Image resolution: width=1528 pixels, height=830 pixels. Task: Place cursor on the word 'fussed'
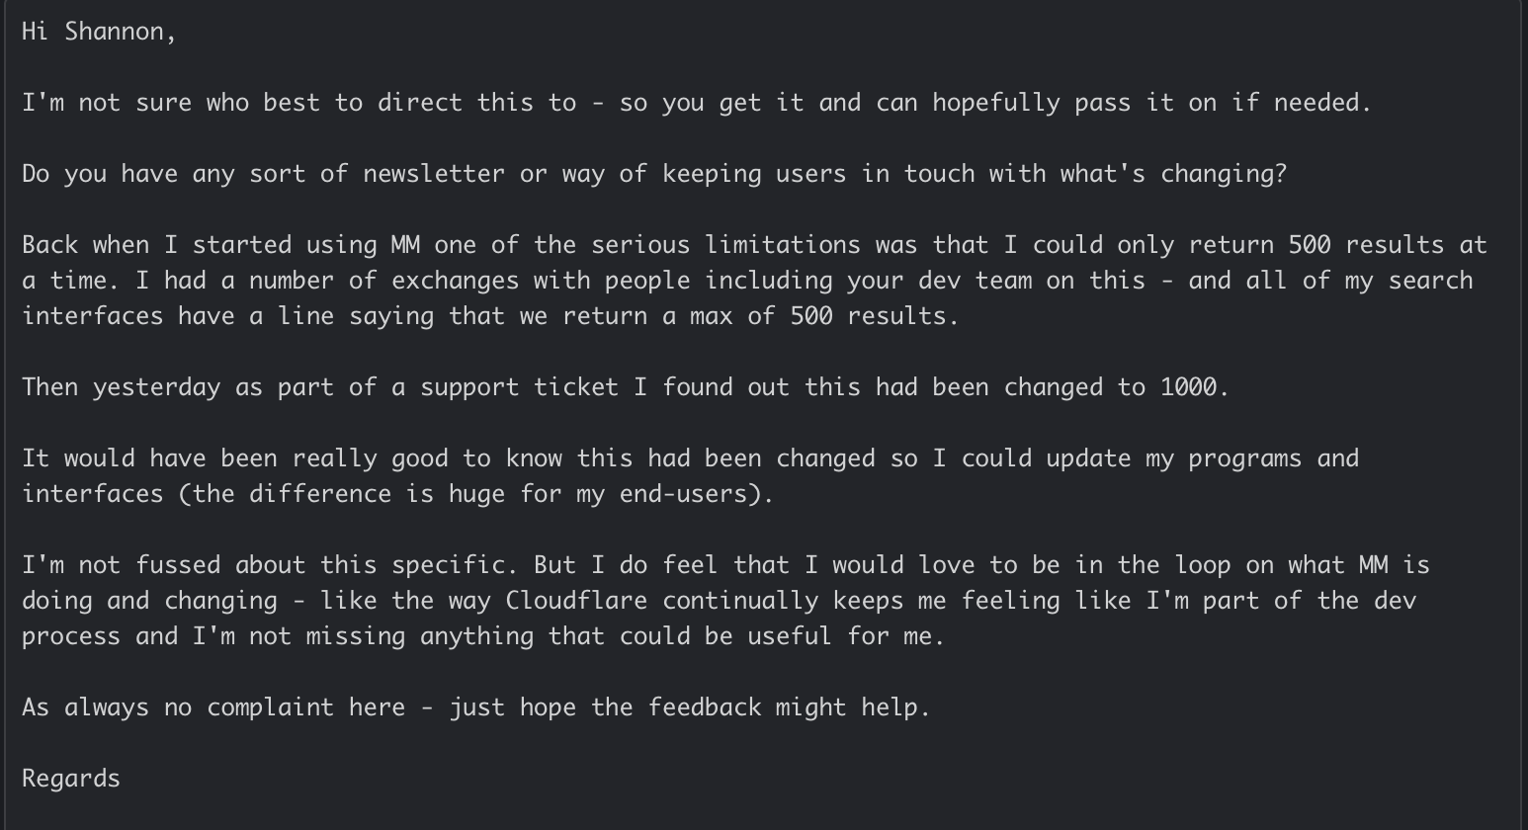[x=178, y=565]
